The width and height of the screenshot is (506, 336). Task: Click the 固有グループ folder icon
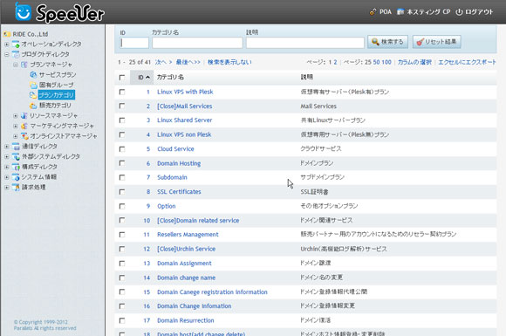pos(33,85)
